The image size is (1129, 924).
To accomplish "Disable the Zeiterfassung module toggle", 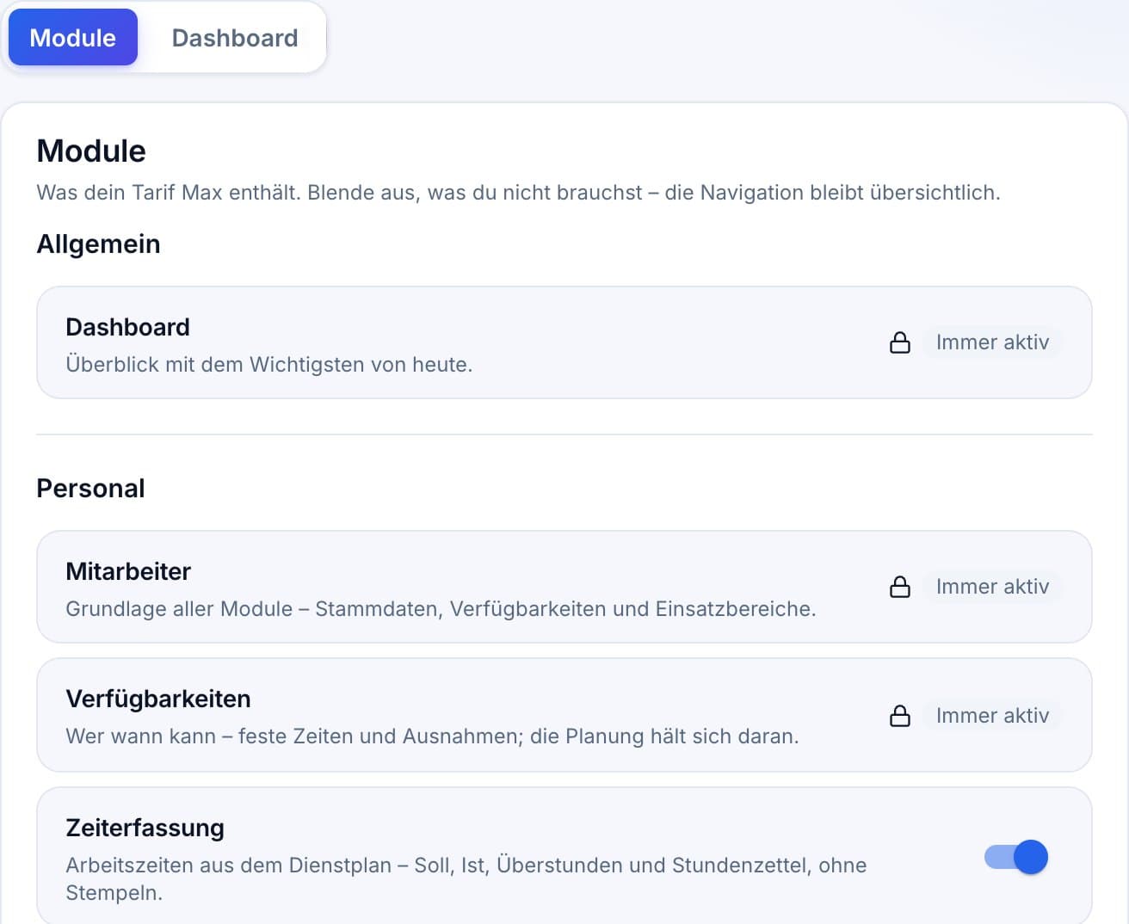I will pyautogui.click(x=1016, y=857).
